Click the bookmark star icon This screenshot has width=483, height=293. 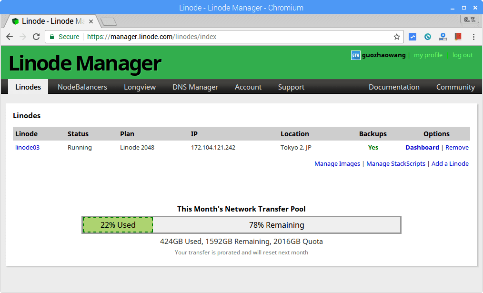pyautogui.click(x=397, y=36)
